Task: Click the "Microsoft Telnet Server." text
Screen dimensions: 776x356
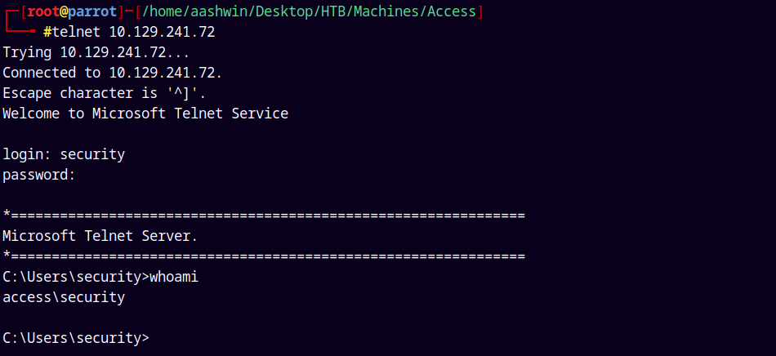Action: 100,236
